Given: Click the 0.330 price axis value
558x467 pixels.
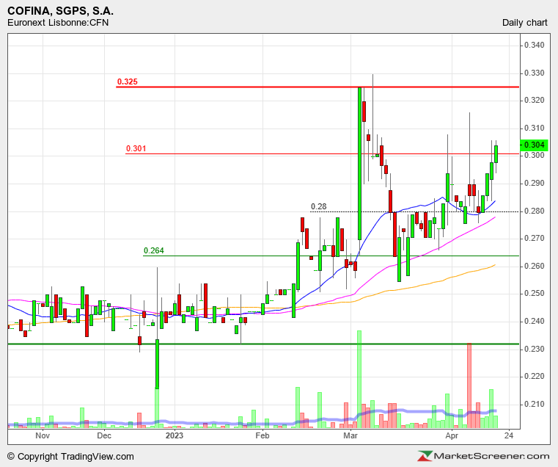Looking at the screenshot, I should [x=534, y=73].
